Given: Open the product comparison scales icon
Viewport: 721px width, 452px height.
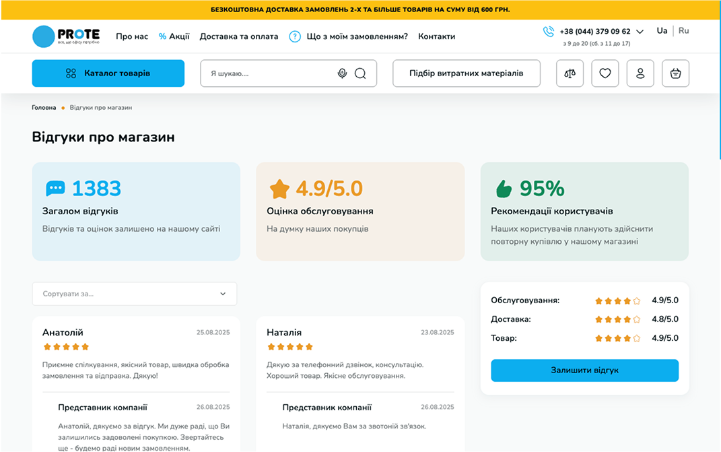Looking at the screenshot, I should point(570,73).
